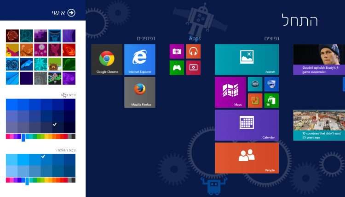Open the teal round-badge small tile
Image resolution: width=345 pixels, height=197 pixels.
tap(255, 84)
